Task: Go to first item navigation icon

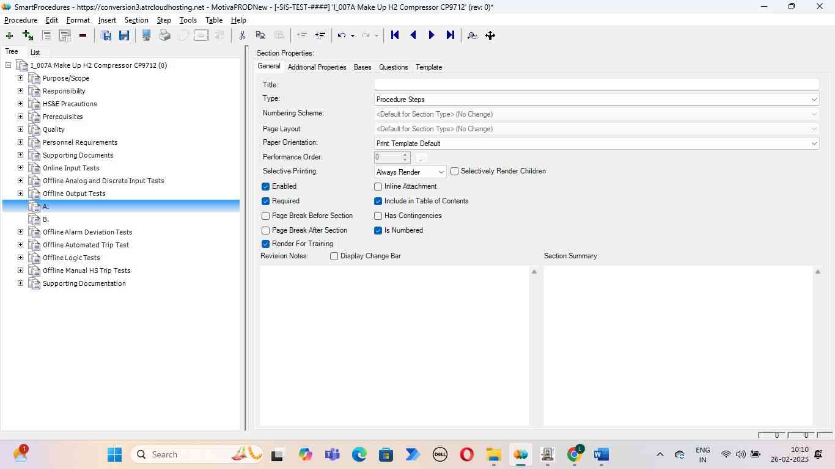Action: (395, 35)
